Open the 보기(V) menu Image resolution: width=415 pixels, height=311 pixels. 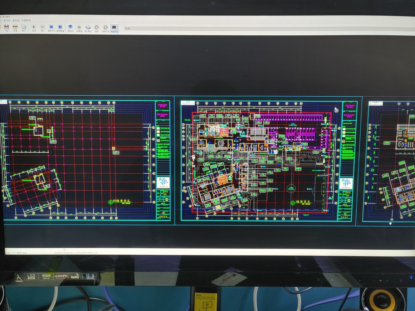(7, 20)
